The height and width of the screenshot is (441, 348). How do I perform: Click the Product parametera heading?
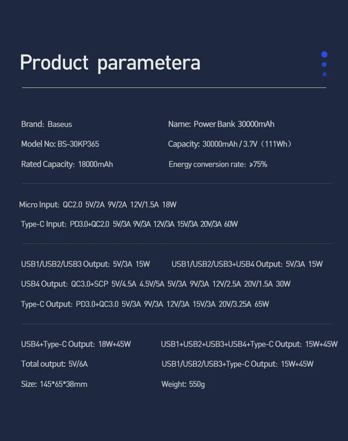point(110,62)
